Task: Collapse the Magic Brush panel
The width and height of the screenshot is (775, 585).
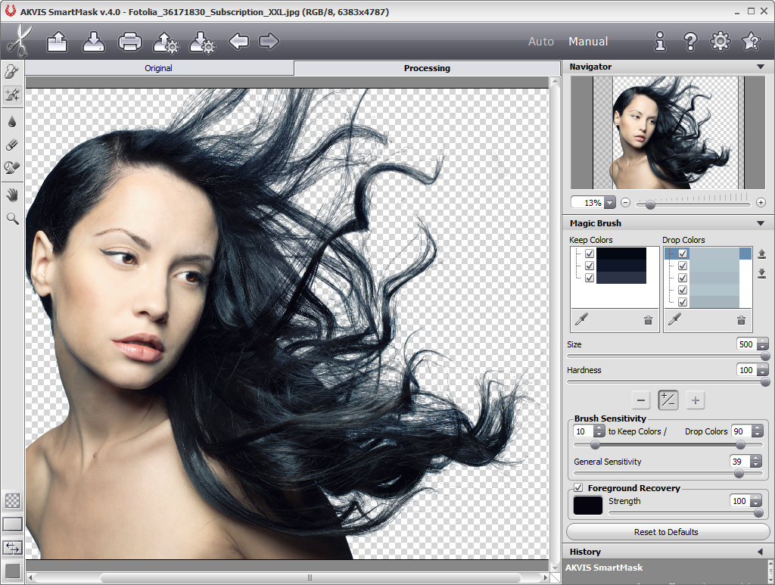Action: (x=760, y=223)
